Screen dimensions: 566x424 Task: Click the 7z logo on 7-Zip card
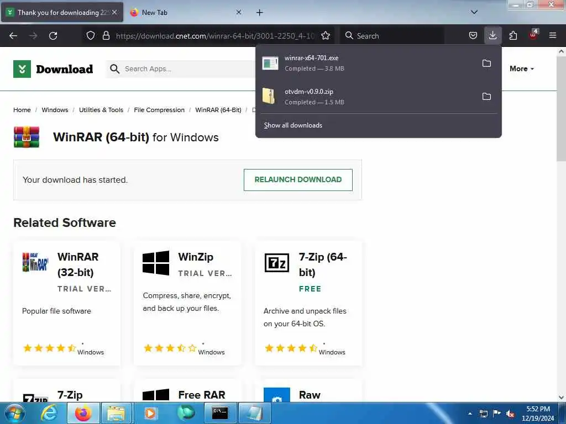(277, 262)
